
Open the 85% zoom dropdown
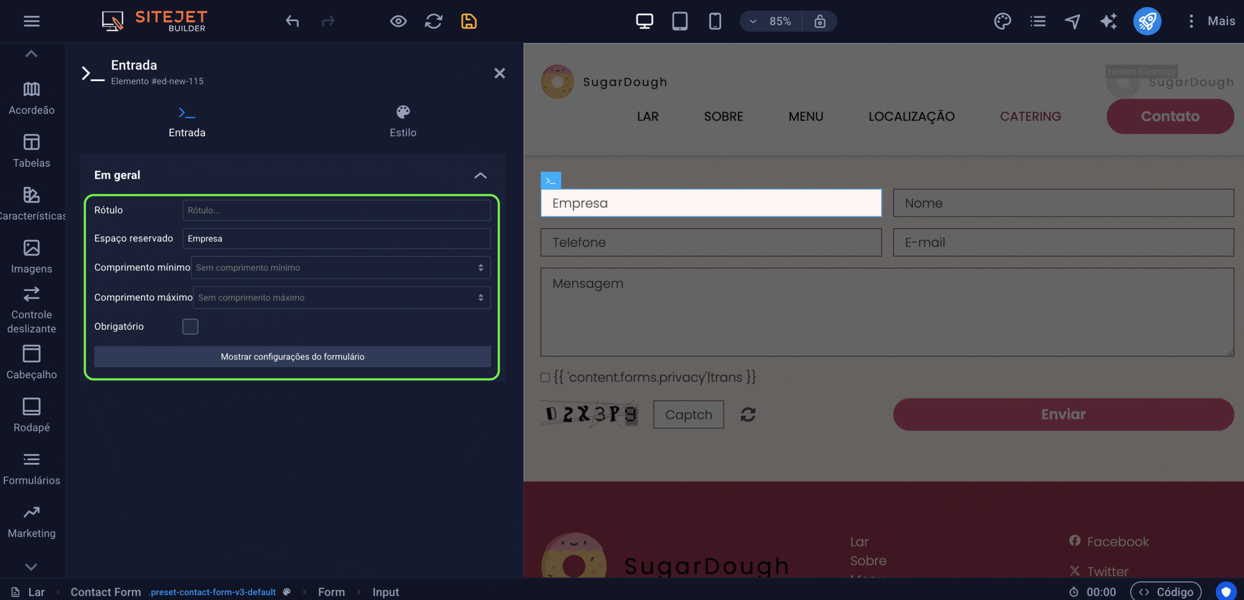[771, 21]
